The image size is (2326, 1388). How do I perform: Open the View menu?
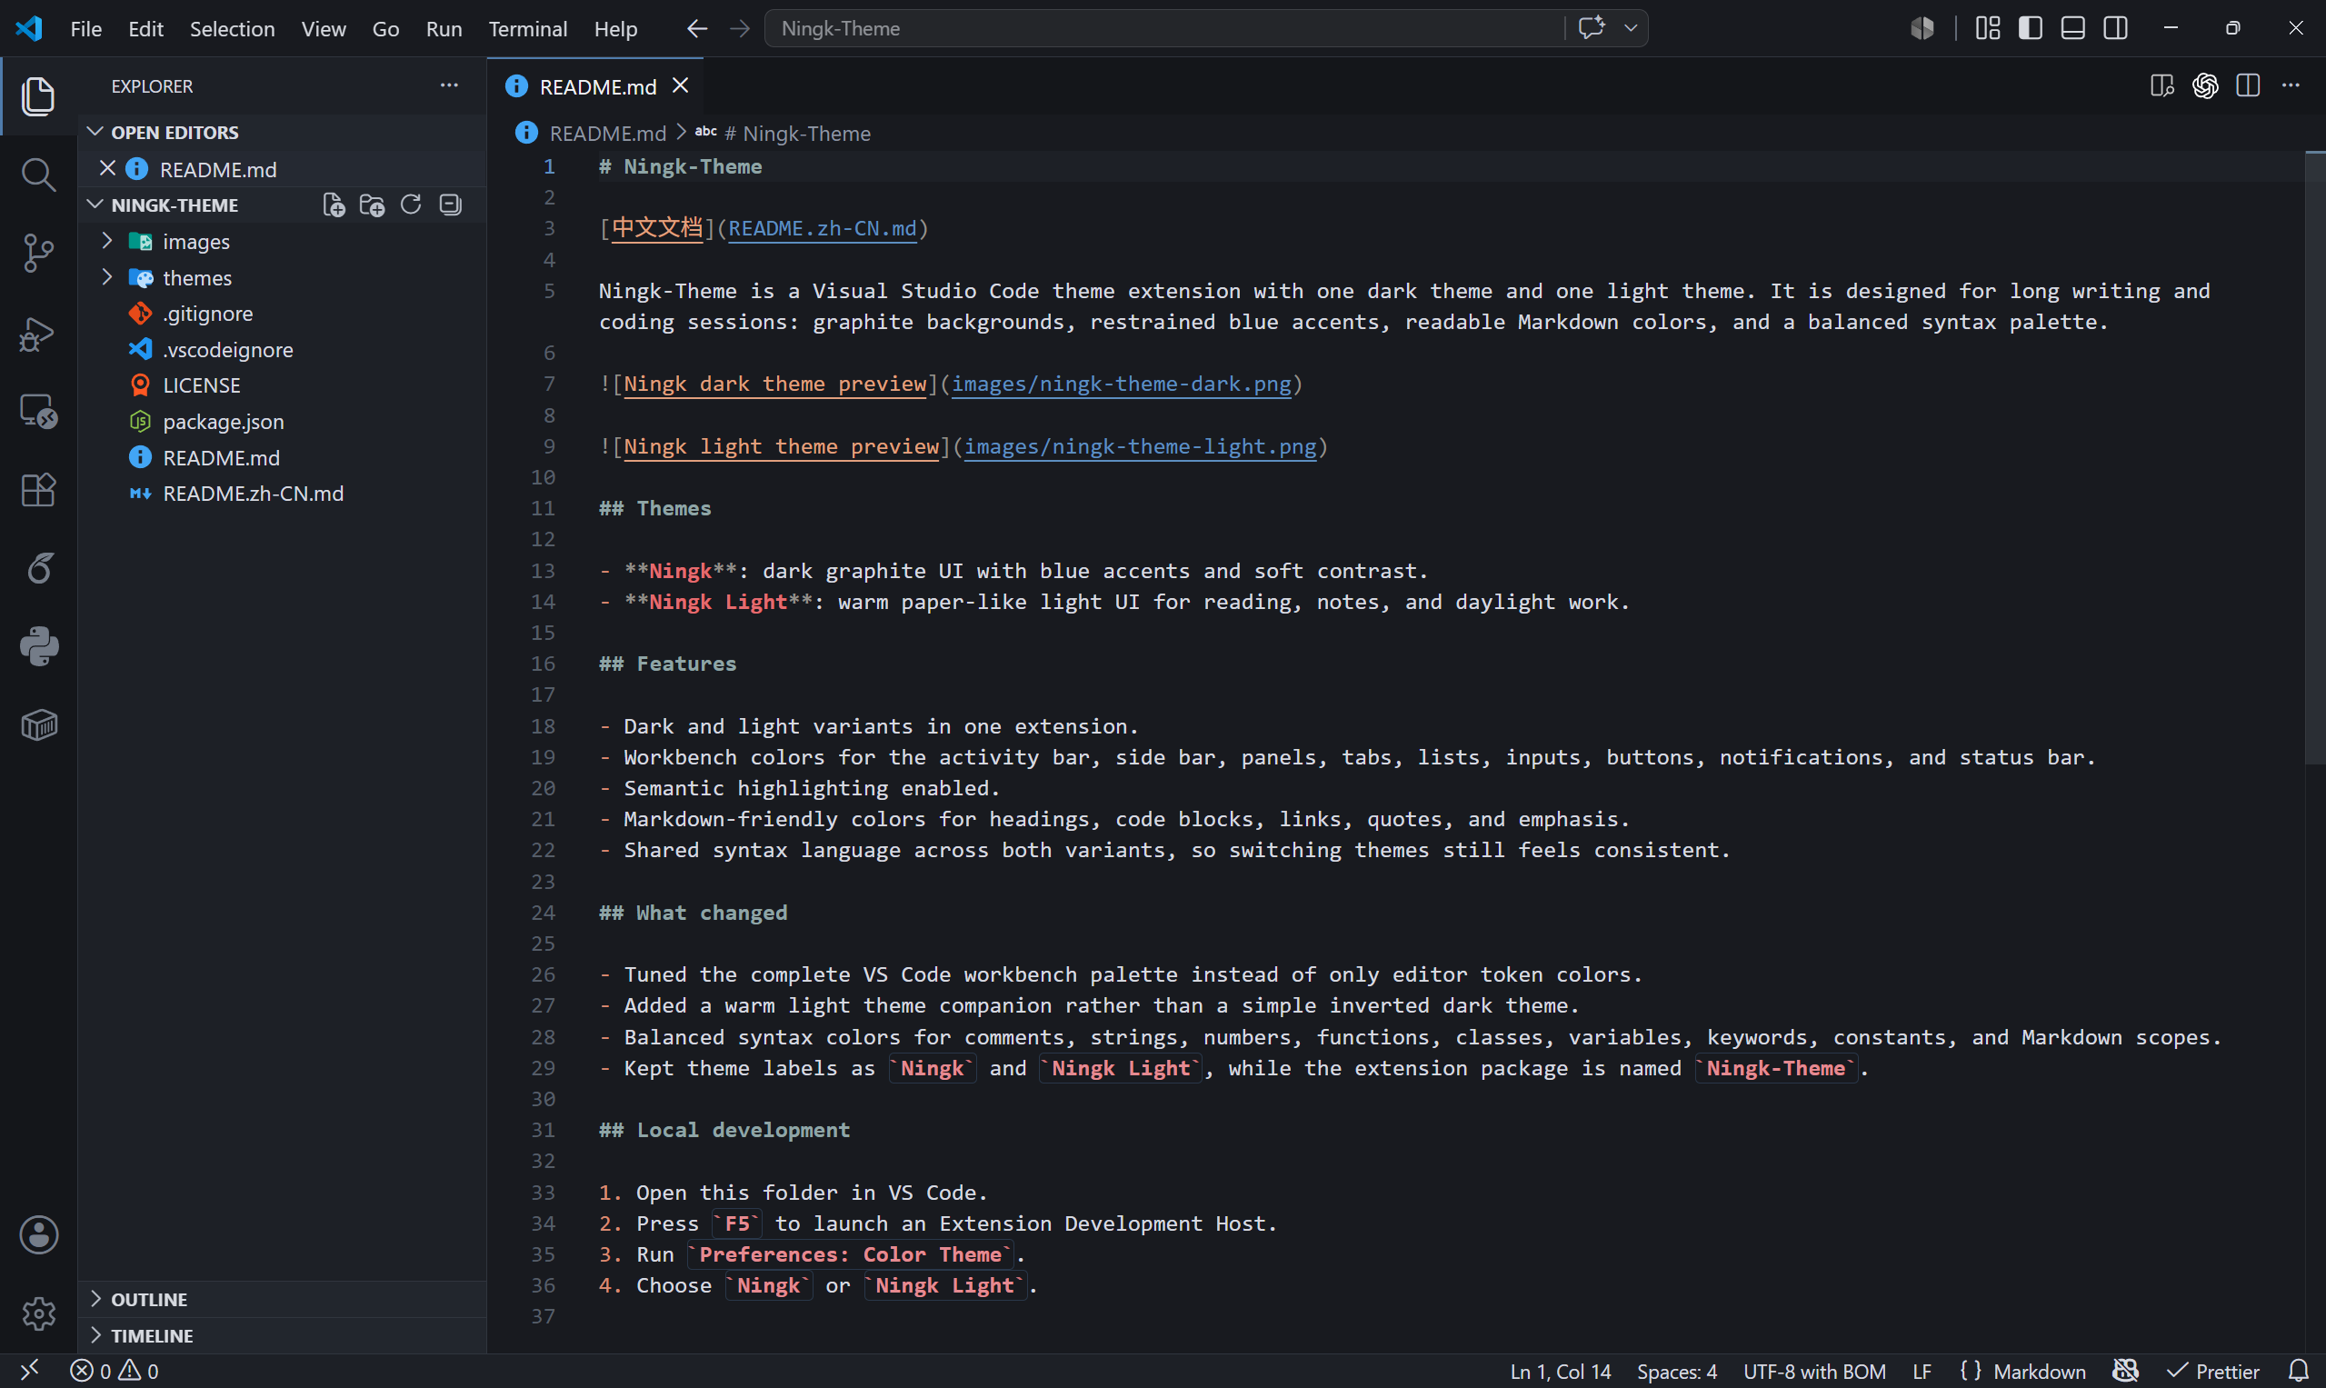click(324, 29)
